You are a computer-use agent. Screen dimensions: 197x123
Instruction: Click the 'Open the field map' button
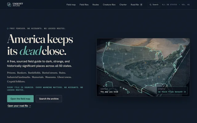20,99
